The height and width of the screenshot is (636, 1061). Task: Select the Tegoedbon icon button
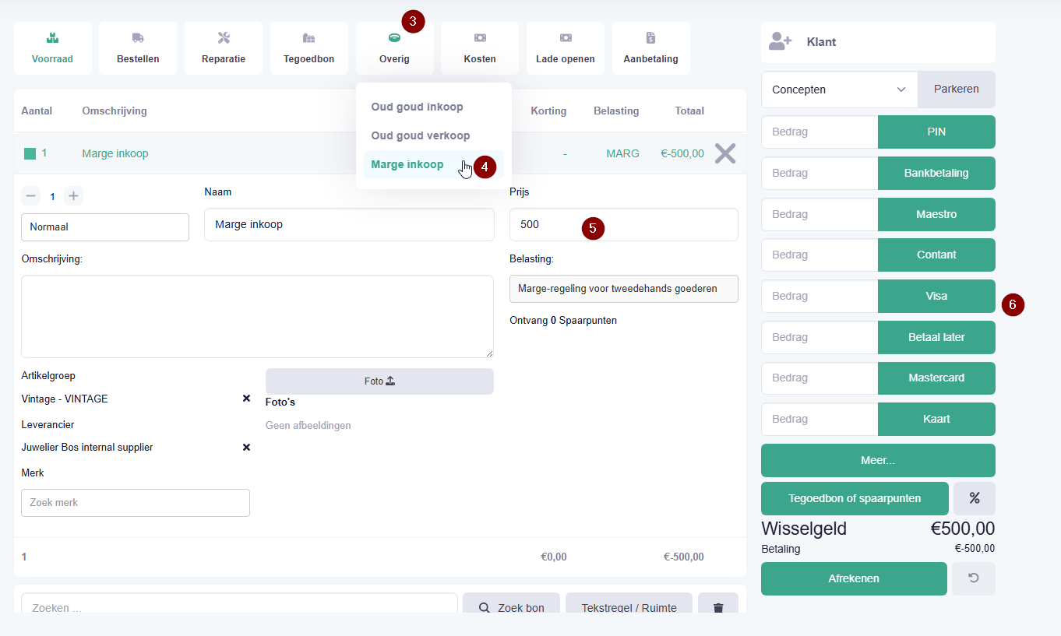[309, 38]
